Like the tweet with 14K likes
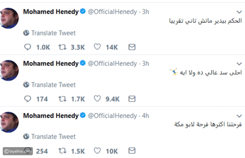Image resolution: width=245 pixels, height=158 pixels. (x=97, y=47)
